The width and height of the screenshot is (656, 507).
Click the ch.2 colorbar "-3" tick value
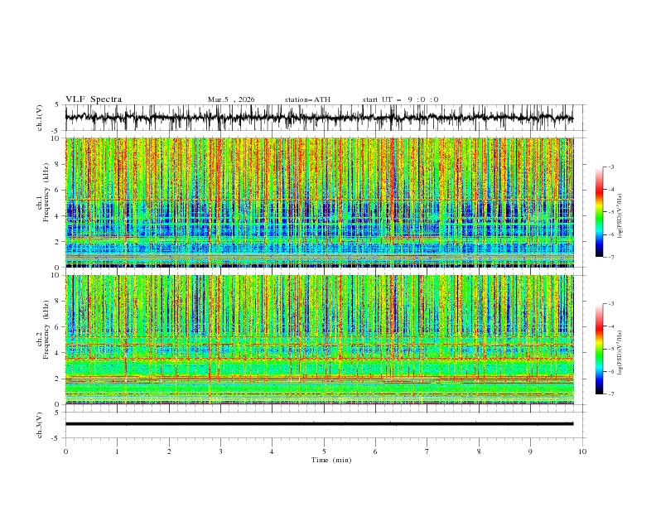click(x=610, y=304)
